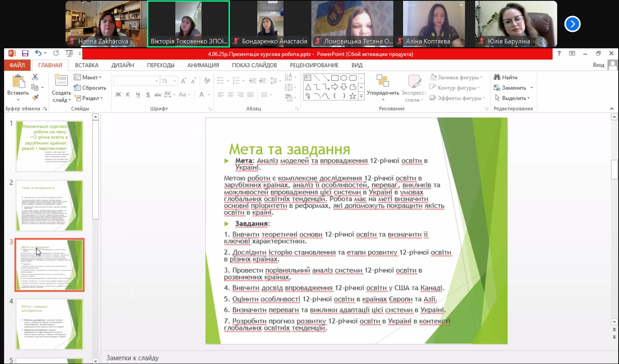Enable center text alignment
The width and height of the screenshot is (619, 364).
tap(230, 95)
